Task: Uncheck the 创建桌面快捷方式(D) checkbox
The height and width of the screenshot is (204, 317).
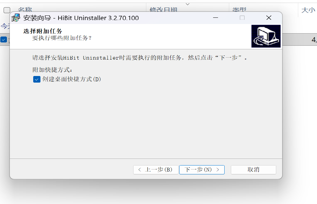Action: coord(37,79)
